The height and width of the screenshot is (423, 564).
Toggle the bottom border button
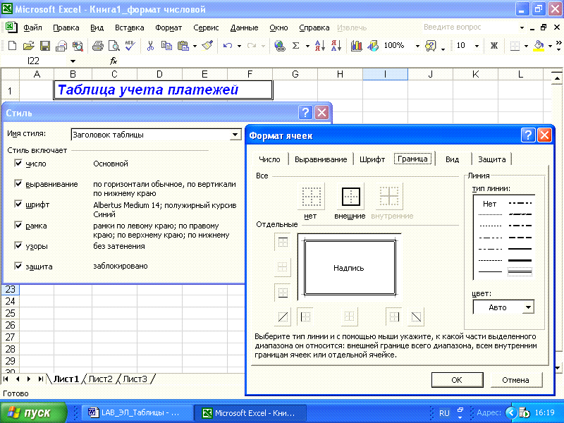[283, 292]
